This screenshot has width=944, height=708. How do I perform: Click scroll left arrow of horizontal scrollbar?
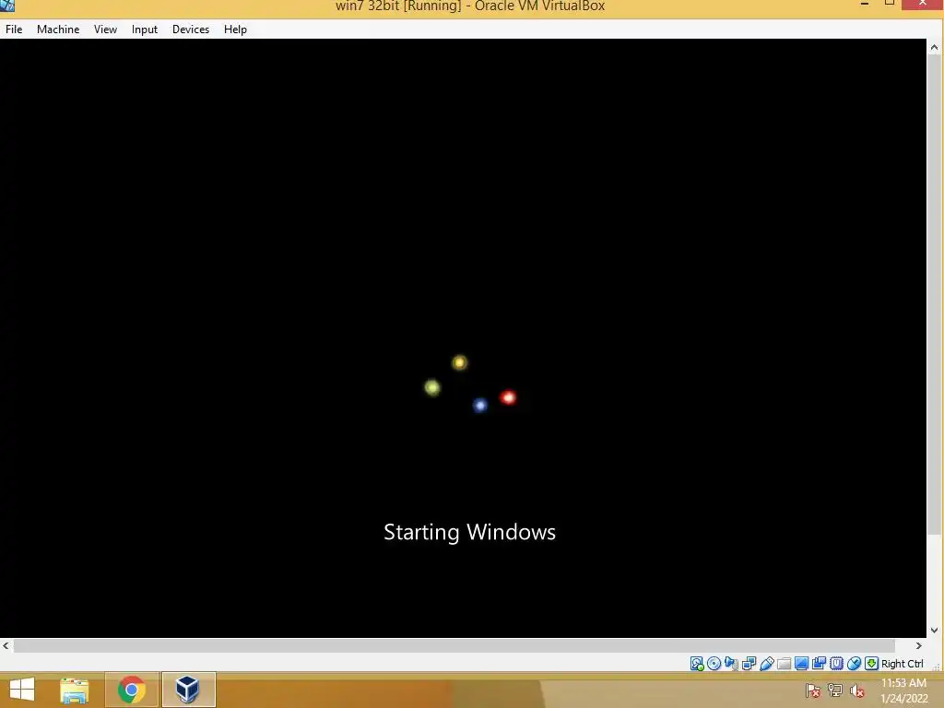tap(6, 645)
